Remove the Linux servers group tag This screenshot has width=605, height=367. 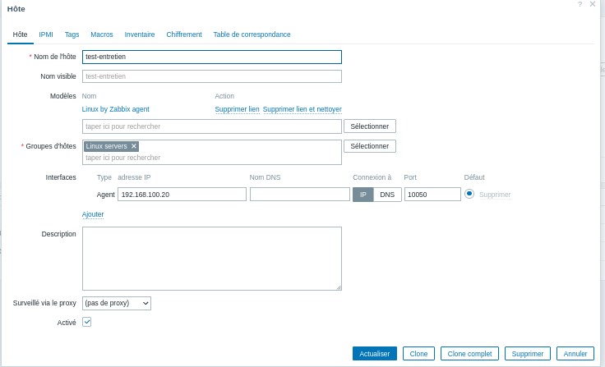(134, 146)
